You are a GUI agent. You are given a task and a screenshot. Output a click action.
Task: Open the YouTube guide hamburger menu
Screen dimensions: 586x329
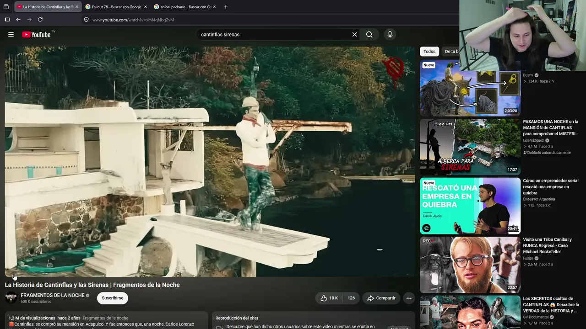(x=11, y=34)
